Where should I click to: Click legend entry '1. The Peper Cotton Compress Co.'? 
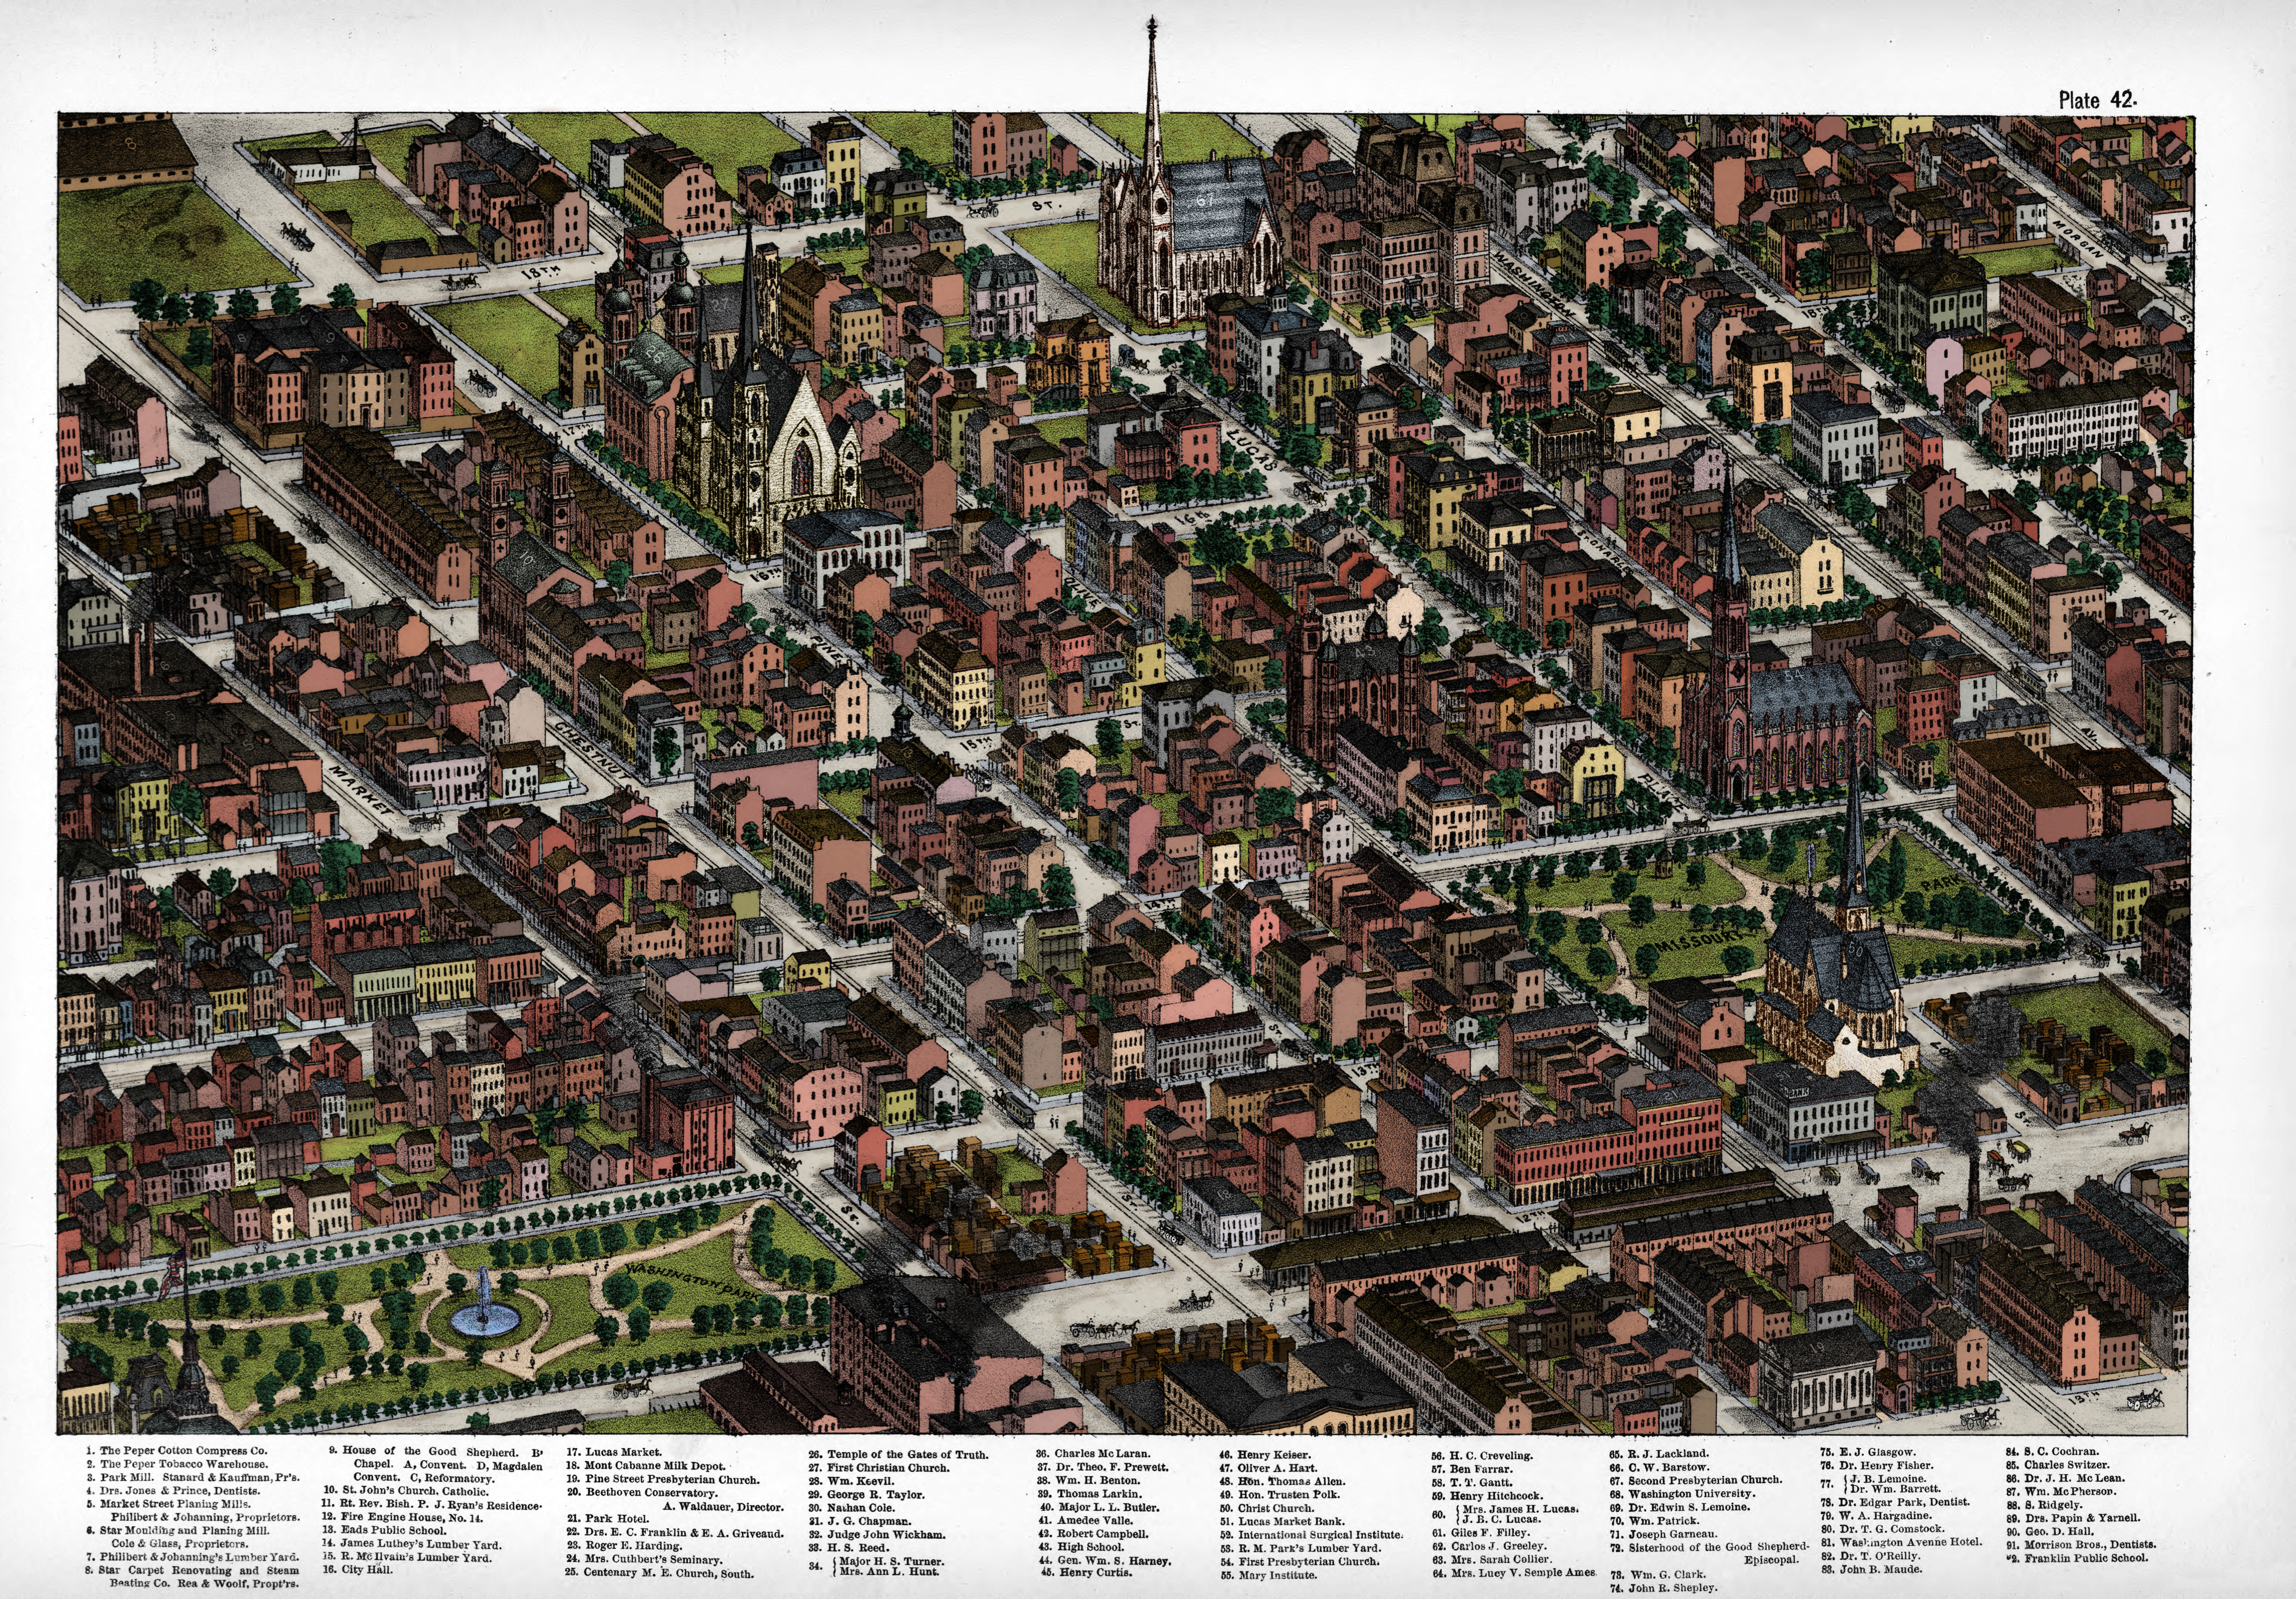(176, 1450)
